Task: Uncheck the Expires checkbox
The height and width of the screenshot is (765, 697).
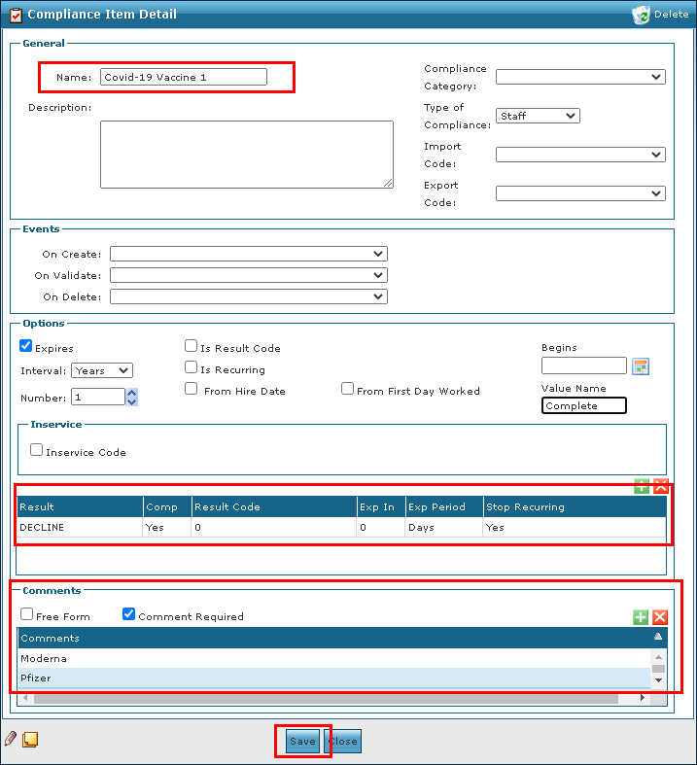Action: click(x=26, y=346)
